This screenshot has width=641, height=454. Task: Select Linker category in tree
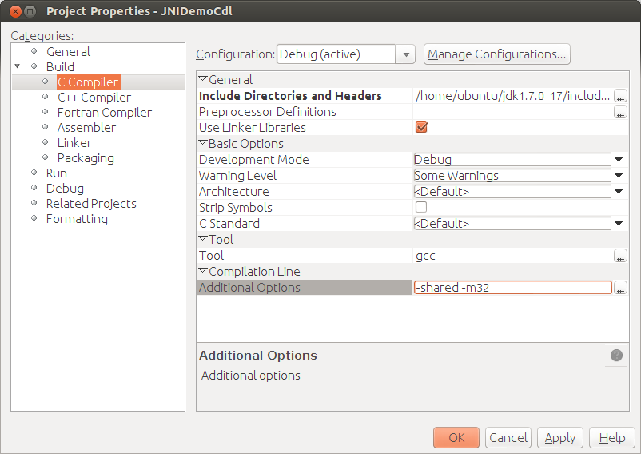pyautogui.click(x=74, y=142)
